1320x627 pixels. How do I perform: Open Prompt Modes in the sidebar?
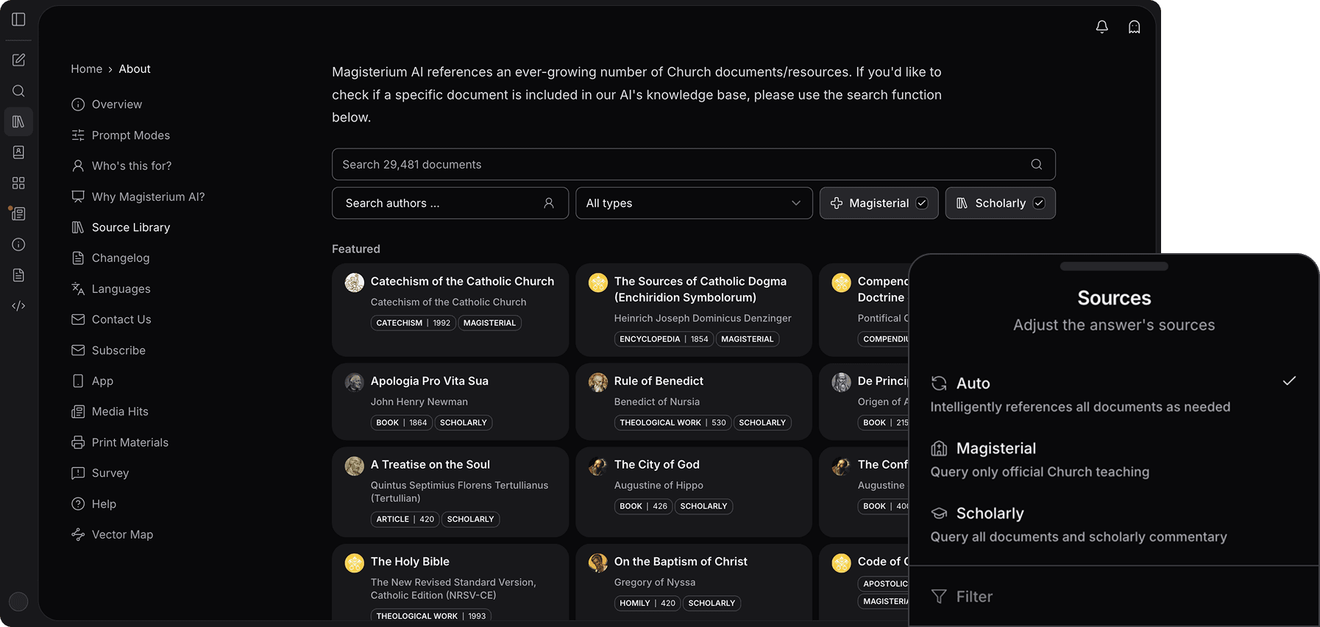click(130, 135)
